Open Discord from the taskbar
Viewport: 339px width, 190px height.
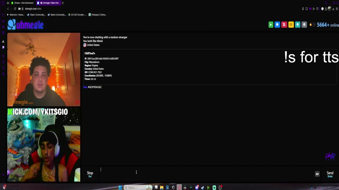coord(197,188)
